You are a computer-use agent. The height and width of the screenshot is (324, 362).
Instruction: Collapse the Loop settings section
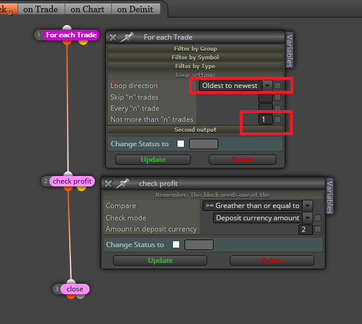coord(196,75)
